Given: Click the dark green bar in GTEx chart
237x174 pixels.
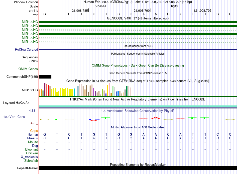Looking at the screenshot, I should click(x=127, y=91).
